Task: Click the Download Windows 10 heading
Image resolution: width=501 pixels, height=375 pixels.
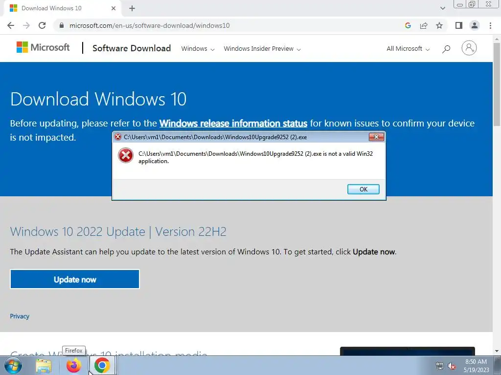Action: point(98,99)
